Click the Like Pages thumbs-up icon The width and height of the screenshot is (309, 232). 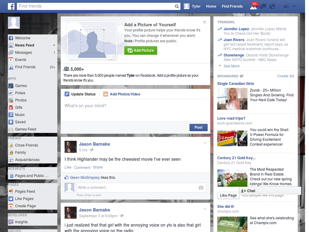pos(11,199)
